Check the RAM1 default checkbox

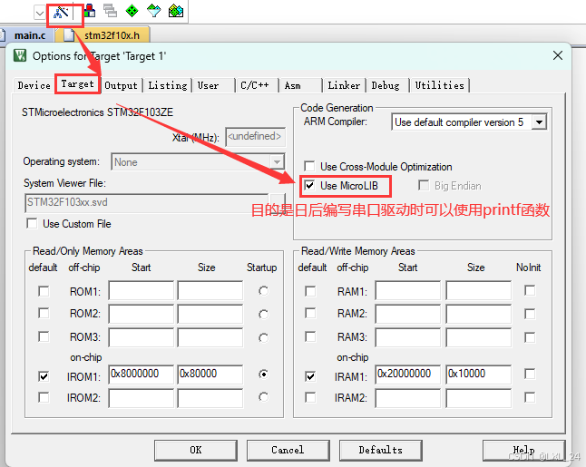[x=310, y=291]
